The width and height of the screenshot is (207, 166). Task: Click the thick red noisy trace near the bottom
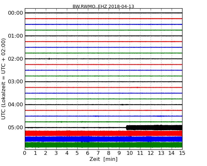[x=103, y=133]
